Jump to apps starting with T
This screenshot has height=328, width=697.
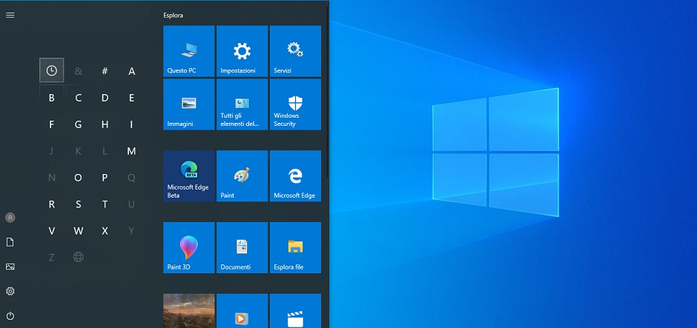click(105, 204)
